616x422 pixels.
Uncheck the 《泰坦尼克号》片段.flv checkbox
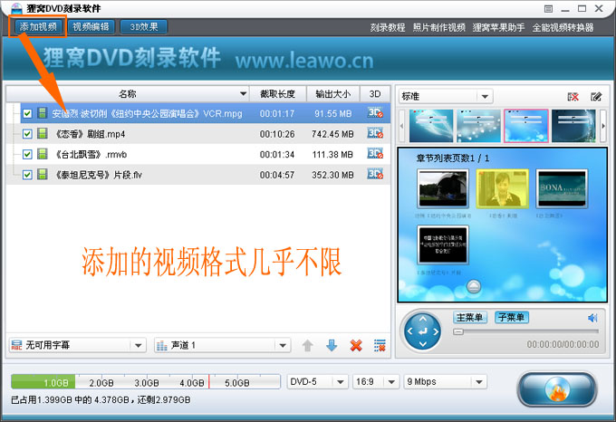(27, 175)
